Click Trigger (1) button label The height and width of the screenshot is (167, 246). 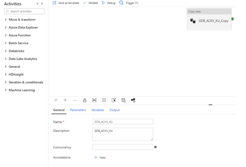(132, 3)
